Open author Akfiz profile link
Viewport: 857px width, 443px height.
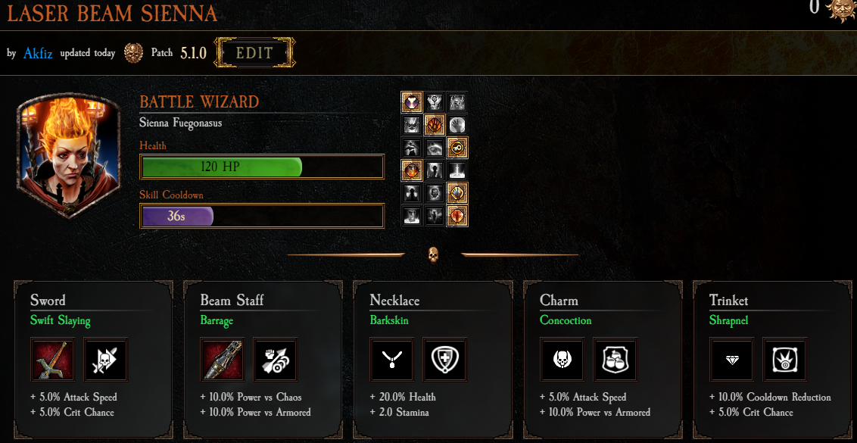tap(38, 53)
